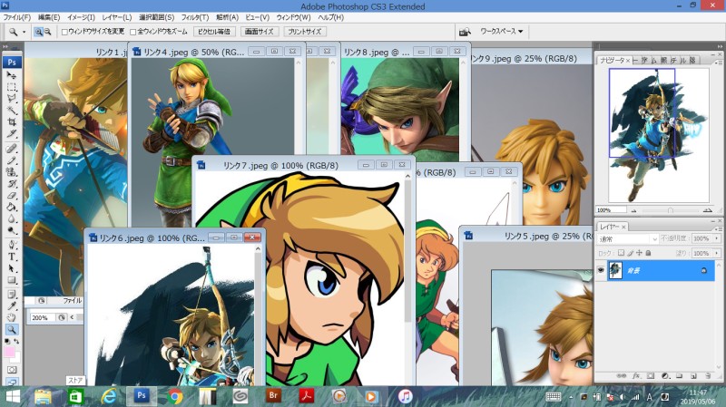Click the Zoom Out mode icon
726x407 pixels.
pos(48,32)
